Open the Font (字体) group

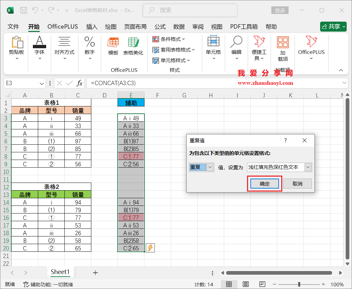pyautogui.click(x=40, y=48)
